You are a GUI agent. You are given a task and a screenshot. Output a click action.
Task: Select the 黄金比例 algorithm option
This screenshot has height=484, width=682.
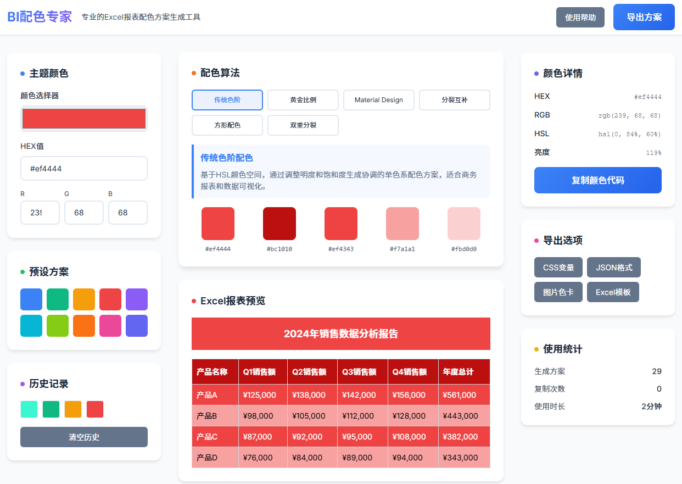[x=303, y=100]
